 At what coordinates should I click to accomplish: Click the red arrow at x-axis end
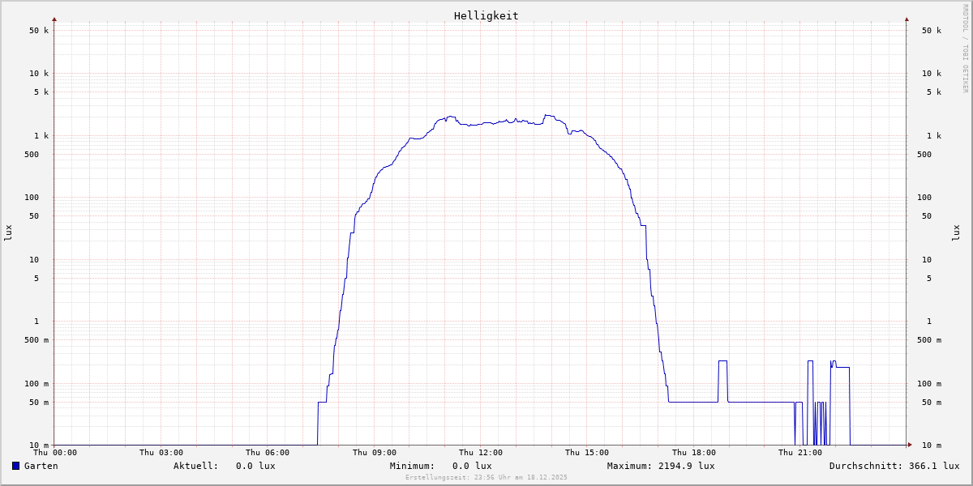(910, 445)
